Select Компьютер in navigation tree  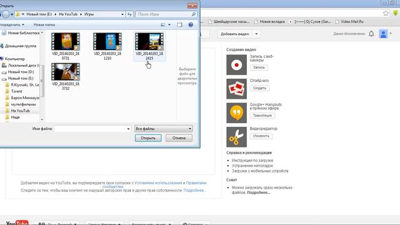pyautogui.click(x=12, y=59)
